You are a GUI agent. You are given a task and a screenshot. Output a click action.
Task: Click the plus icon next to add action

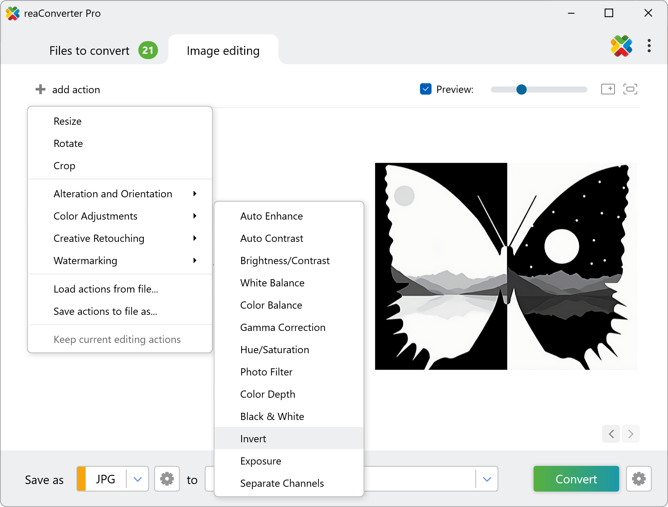[x=40, y=89]
